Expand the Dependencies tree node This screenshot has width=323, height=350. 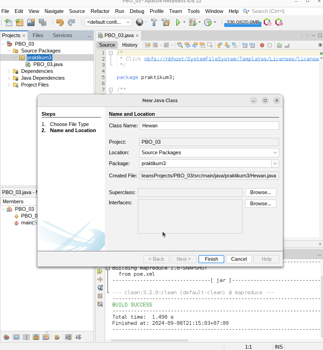9,71
